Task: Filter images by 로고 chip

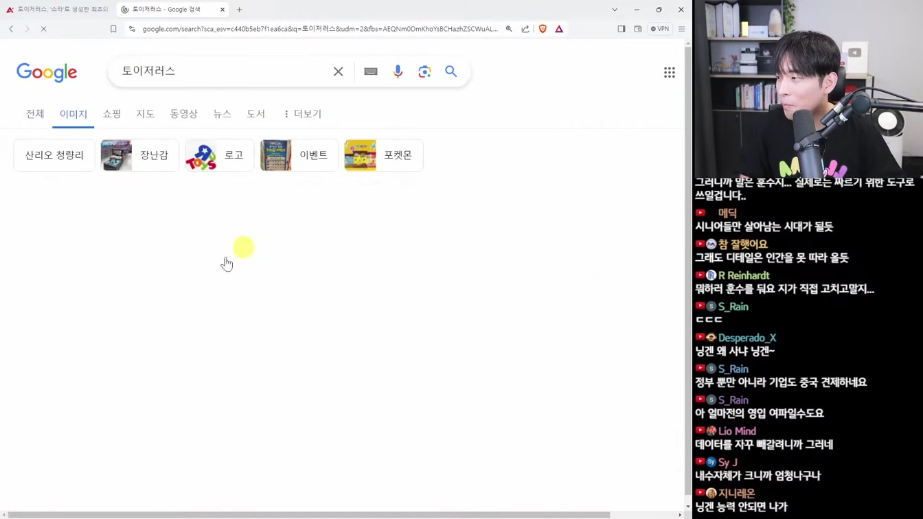Action: pyautogui.click(x=219, y=155)
